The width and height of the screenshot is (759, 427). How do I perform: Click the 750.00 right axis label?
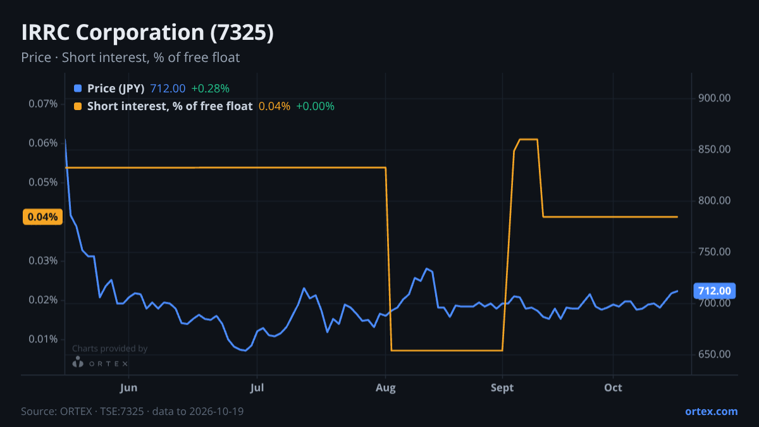715,252
